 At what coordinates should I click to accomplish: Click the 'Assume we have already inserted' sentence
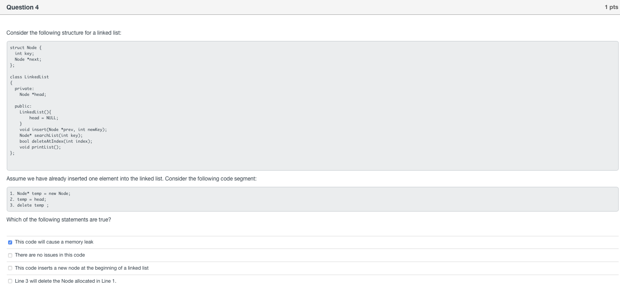[x=131, y=179]
